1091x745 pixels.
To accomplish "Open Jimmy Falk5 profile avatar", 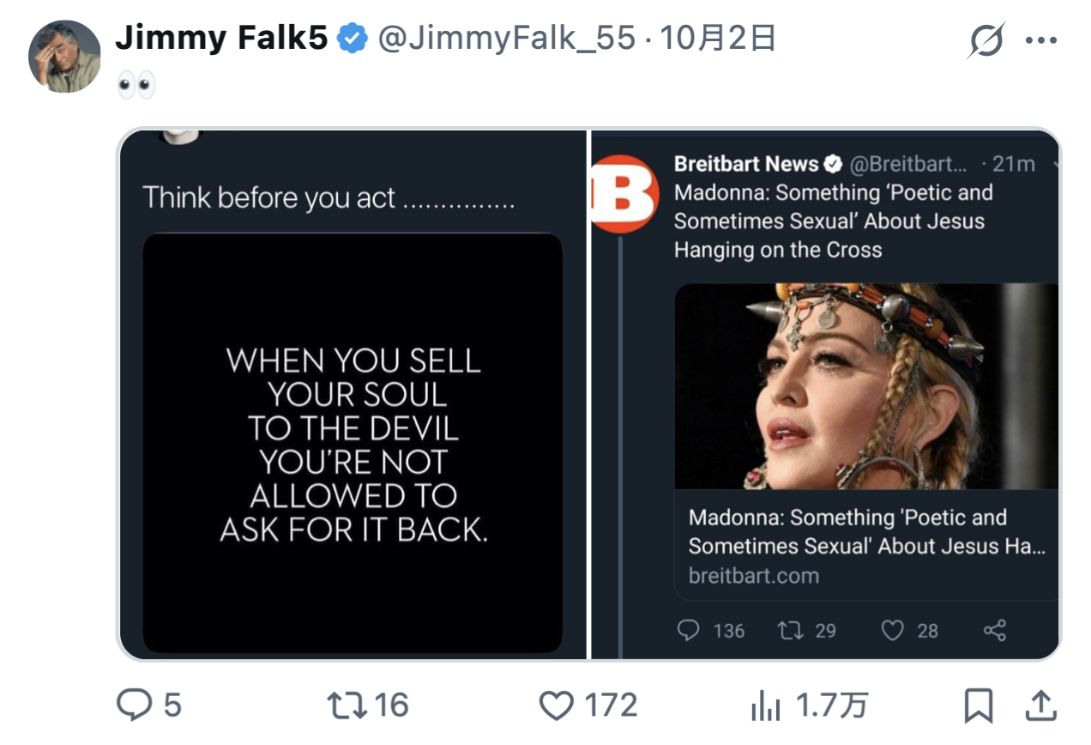I will click(64, 56).
